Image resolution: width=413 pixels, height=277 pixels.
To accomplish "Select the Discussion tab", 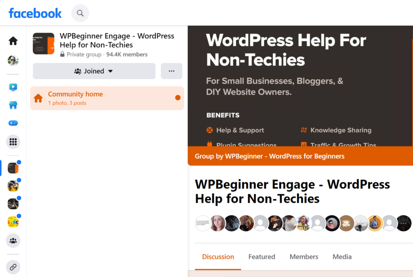I will [218, 257].
